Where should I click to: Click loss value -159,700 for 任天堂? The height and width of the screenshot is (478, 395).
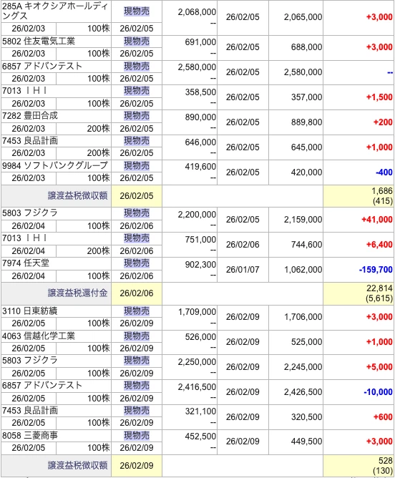pos(376,270)
